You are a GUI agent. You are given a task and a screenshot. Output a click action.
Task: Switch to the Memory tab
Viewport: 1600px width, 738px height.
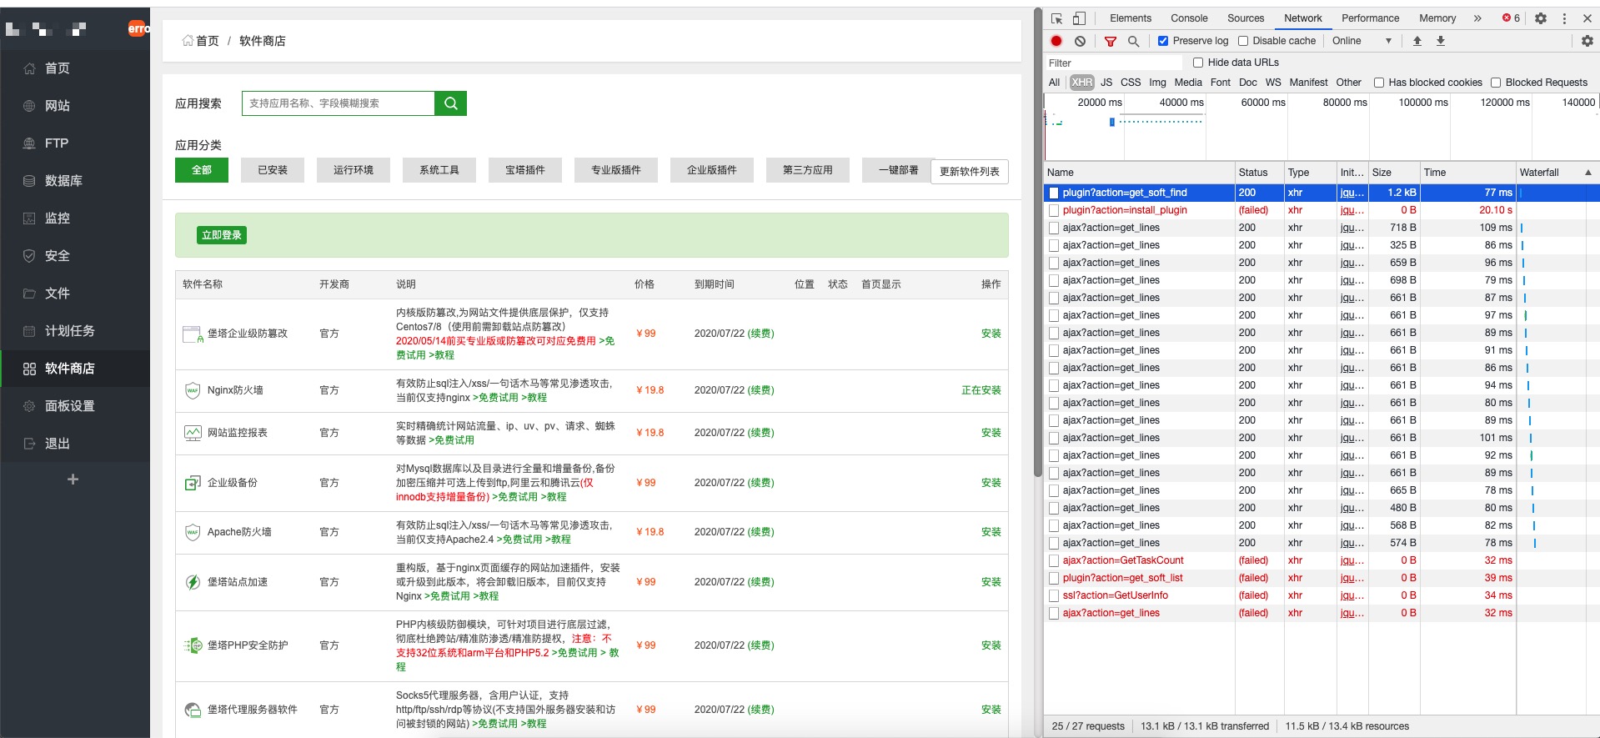click(1437, 18)
